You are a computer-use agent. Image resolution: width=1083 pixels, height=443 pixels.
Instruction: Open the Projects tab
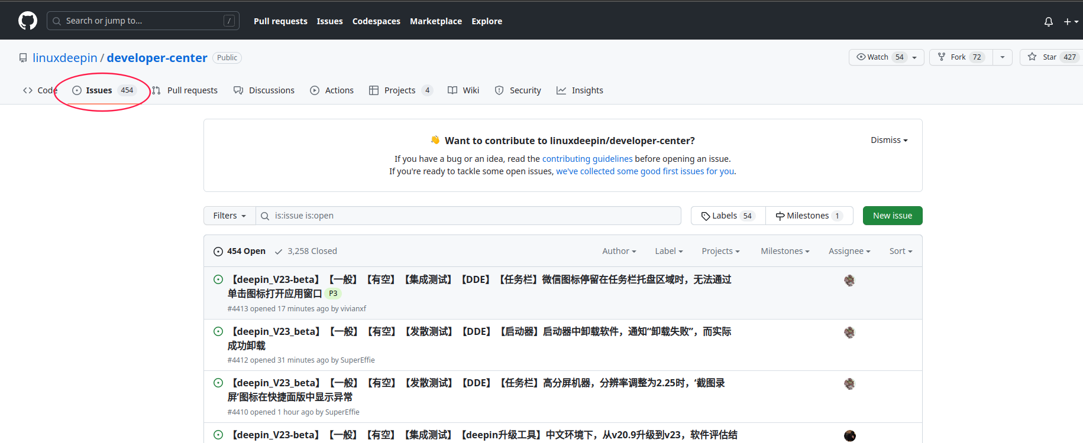click(401, 90)
